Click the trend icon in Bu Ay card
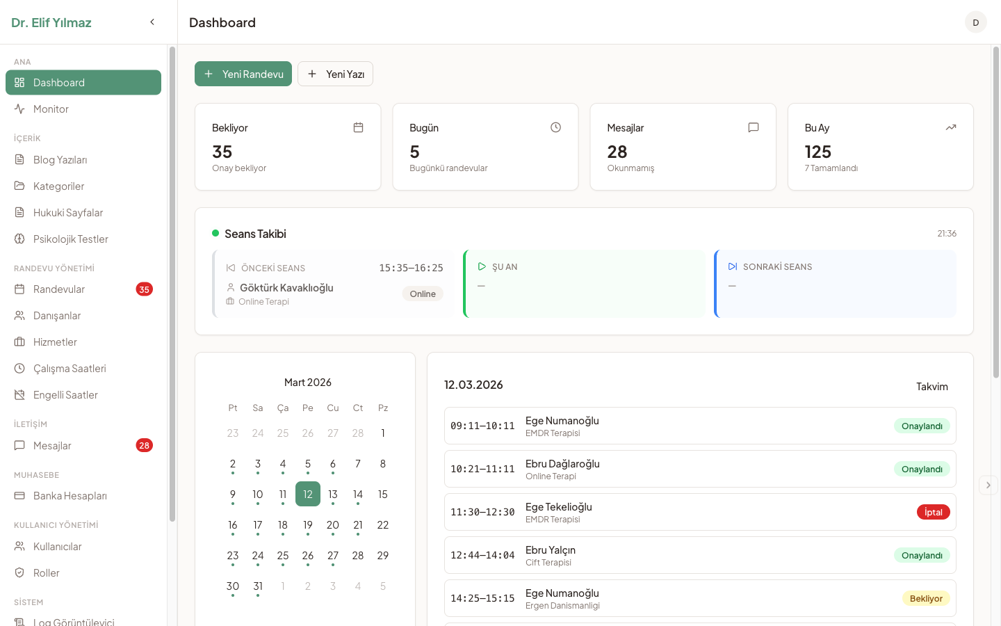The height and width of the screenshot is (626, 1001). tap(950, 127)
